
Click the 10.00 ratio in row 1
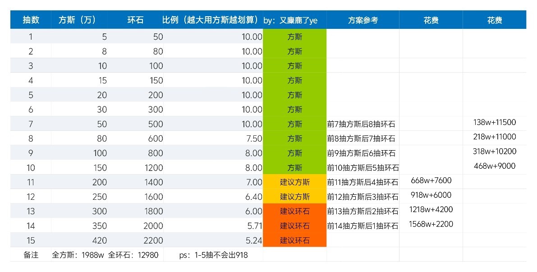pyautogui.click(x=252, y=37)
